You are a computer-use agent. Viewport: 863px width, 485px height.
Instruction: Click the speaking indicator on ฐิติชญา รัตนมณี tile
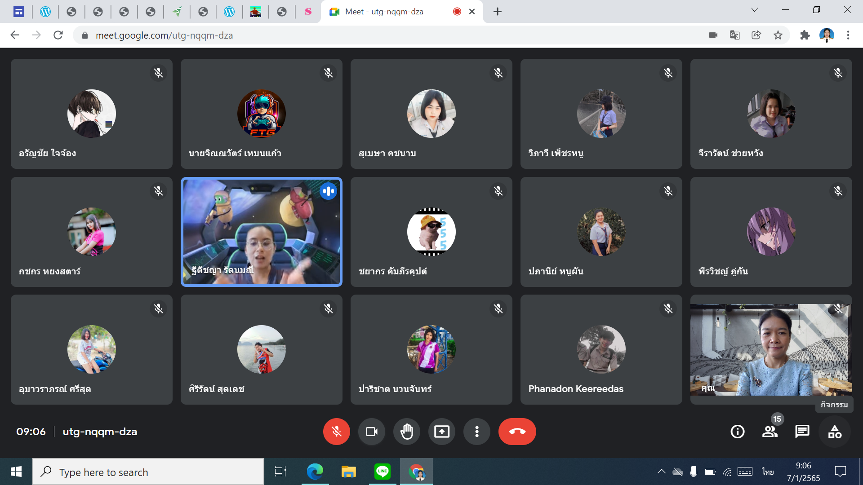point(328,191)
